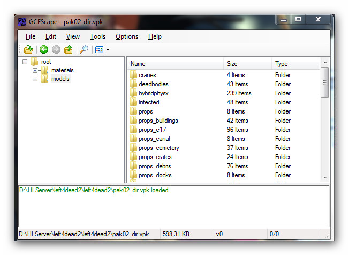This screenshot has width=349, height=255.
Task: Open the magnifier search tool
Action: (84, 49)
